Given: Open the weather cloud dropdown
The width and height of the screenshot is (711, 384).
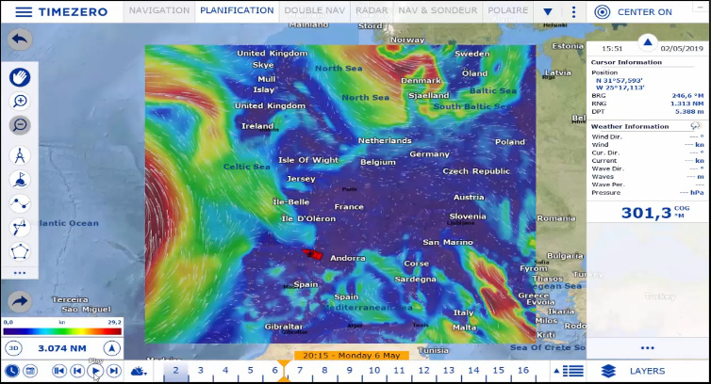Looking at the screenshot, I should pos(140,371).
